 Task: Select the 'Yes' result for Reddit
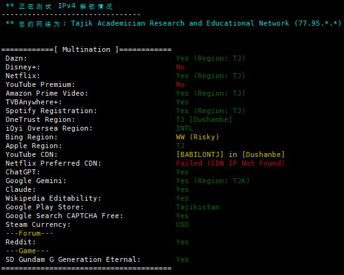tap(182, 242)
